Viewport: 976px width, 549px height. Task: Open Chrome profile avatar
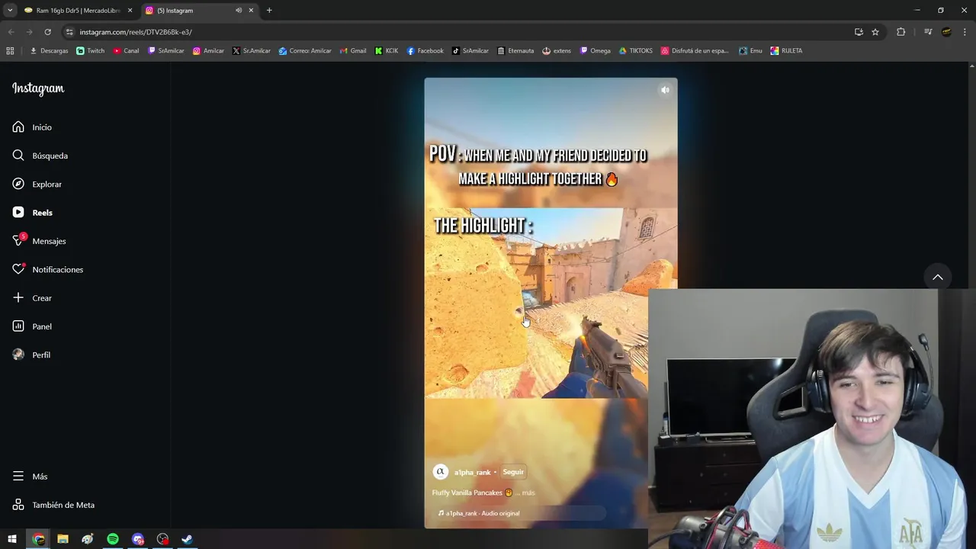(946, 32)
